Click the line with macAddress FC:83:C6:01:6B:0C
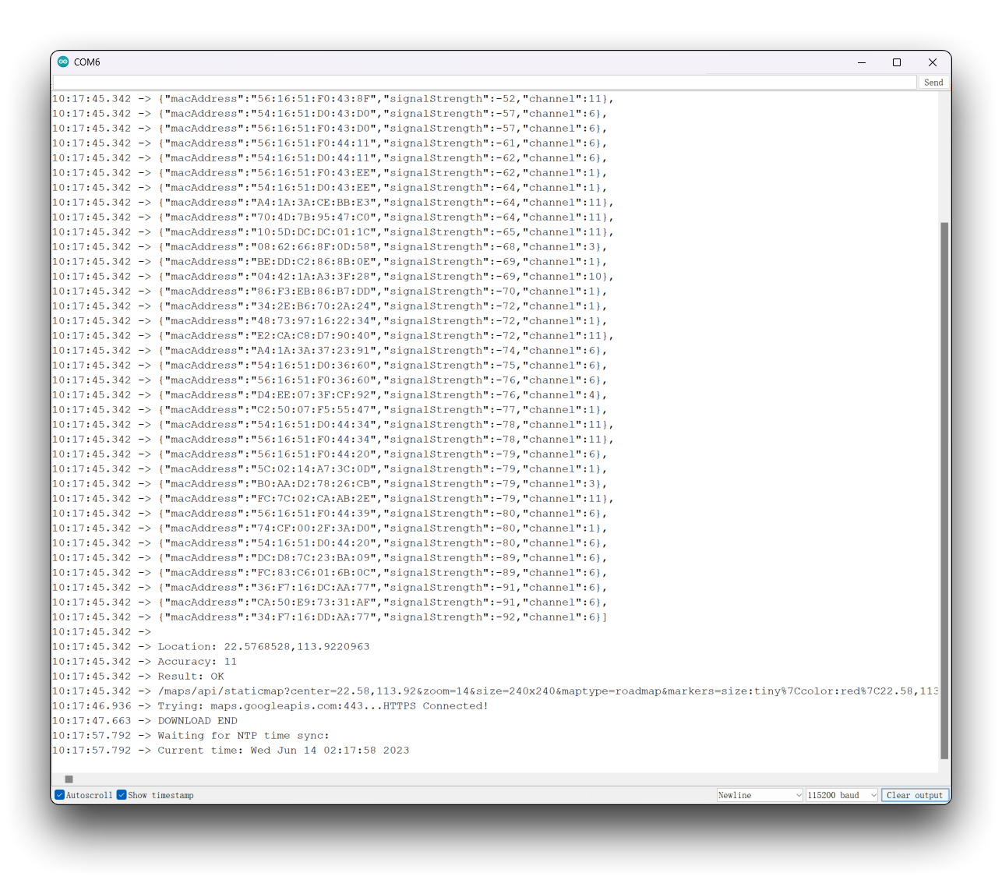The width and height of the screenshot is (1002, 880). (x=330, y=573)
